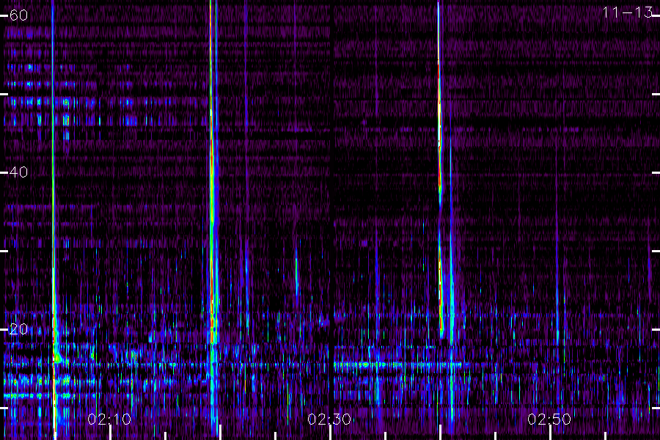Image resolution: width=660 pixels, height=440 pixels.
Task: Select the "02:50" time axis label
Action: (549, 419)
